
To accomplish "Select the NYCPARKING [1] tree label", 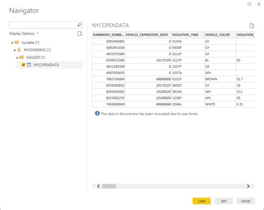I will [37, 50].
